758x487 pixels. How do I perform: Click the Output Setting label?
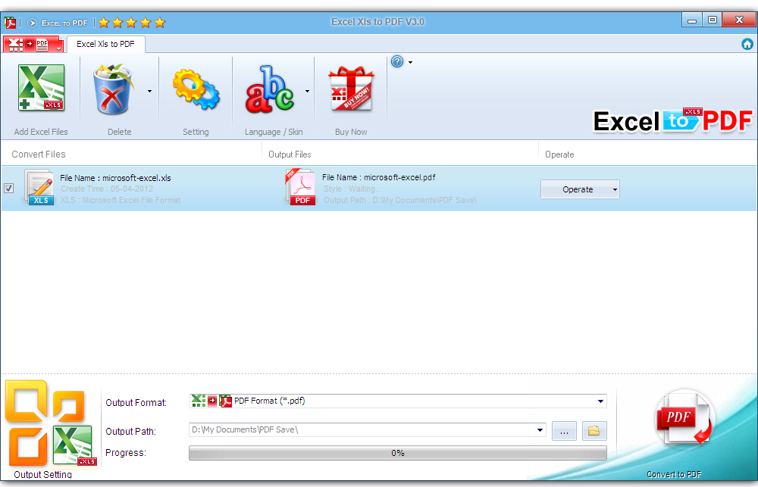click(x=43, y=474)
